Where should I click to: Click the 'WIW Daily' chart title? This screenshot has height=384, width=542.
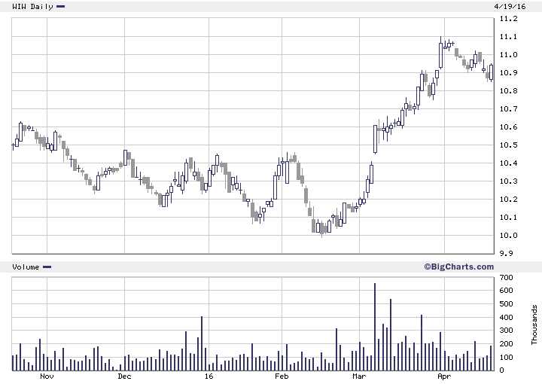(x=32, y=7)
